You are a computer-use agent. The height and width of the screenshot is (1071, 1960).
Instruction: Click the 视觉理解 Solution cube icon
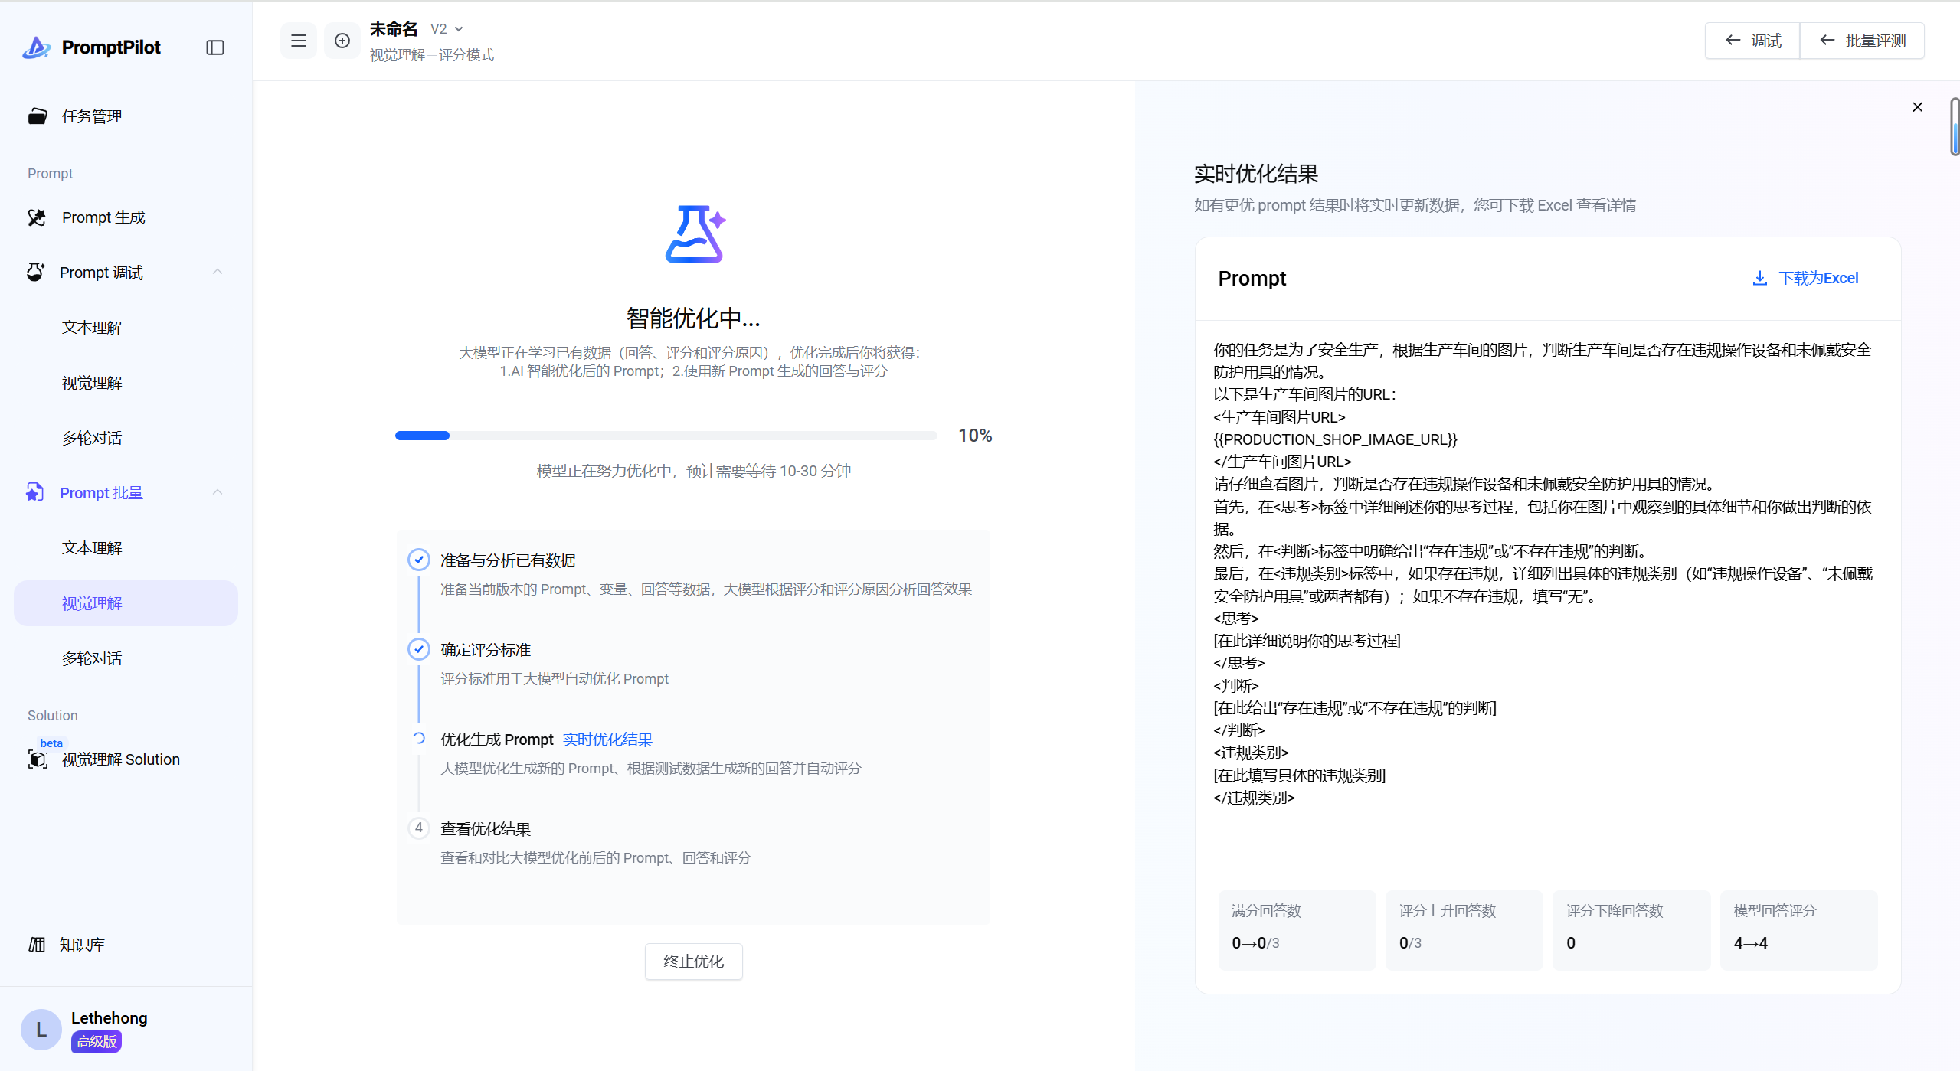pyautogui.click(x=38, y=759)
